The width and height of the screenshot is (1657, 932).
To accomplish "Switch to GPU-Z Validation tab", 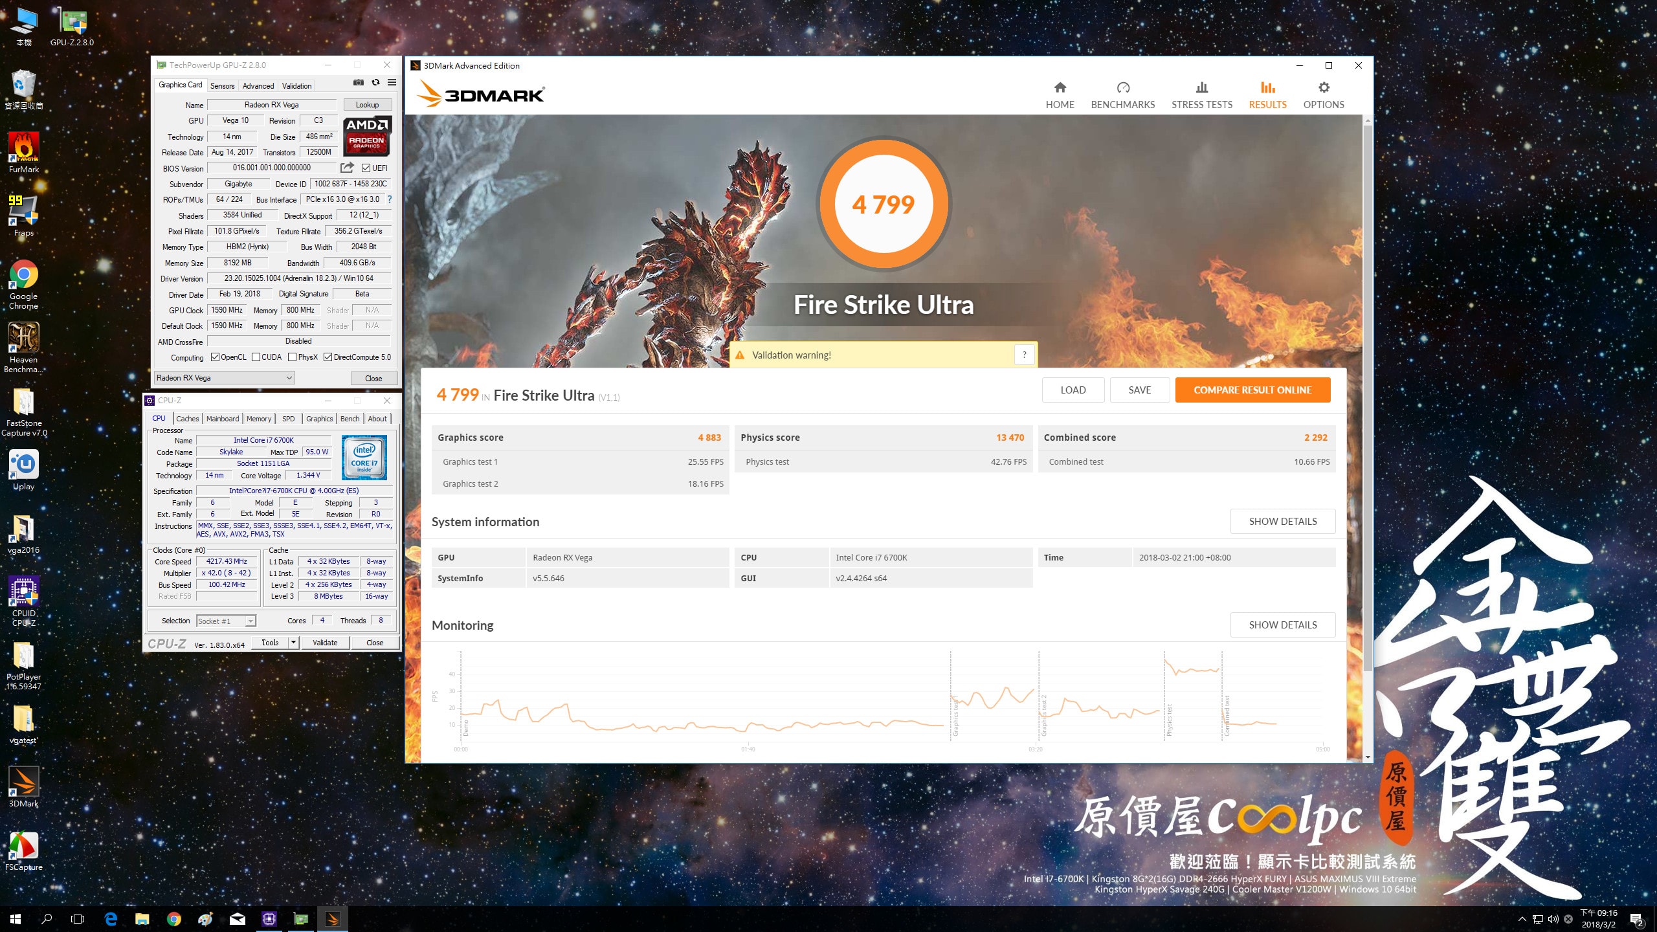I will point(296,86).
